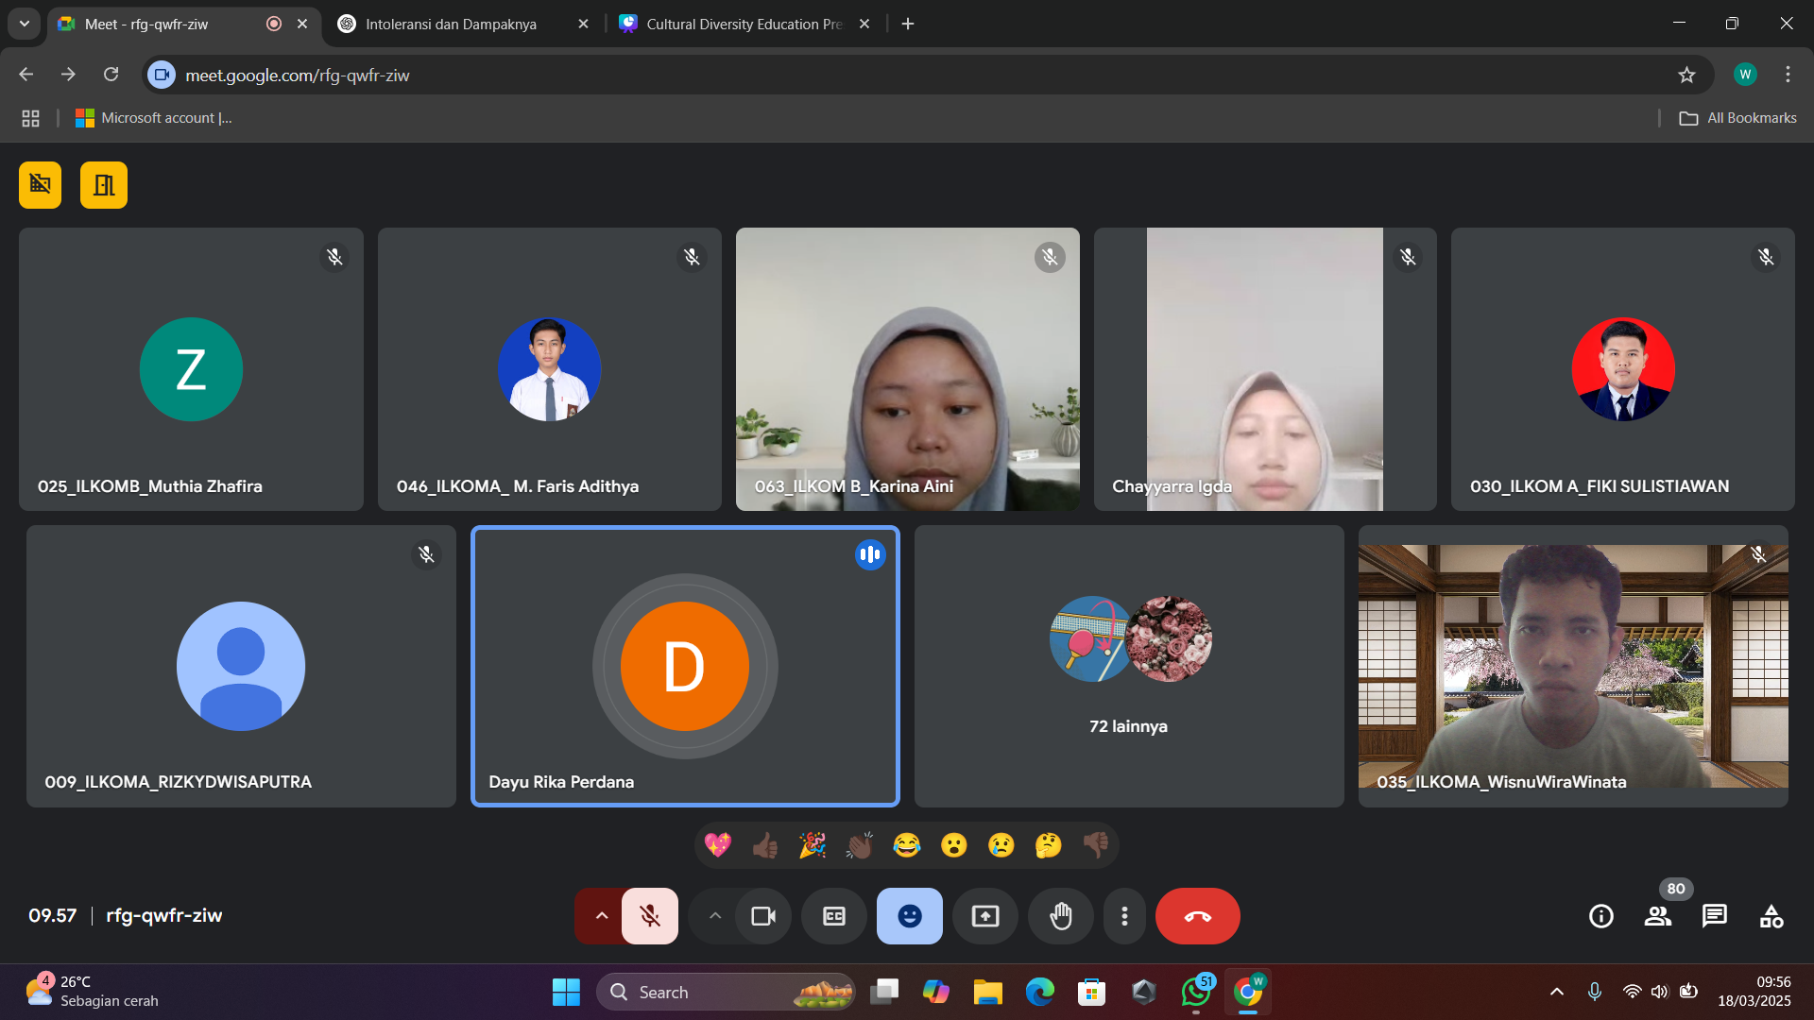Open the host activities icon

pos(1771,916)
